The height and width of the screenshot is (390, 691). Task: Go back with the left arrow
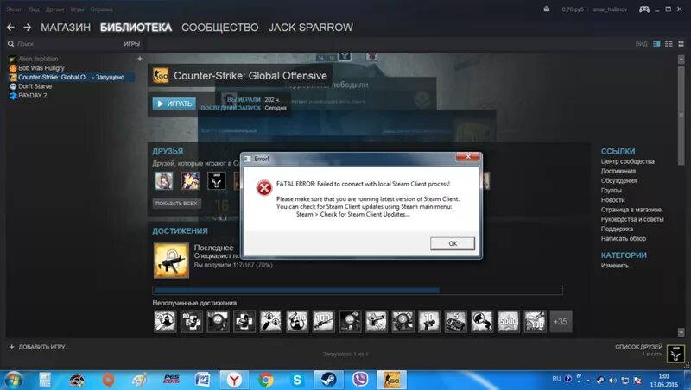[10, 28]
